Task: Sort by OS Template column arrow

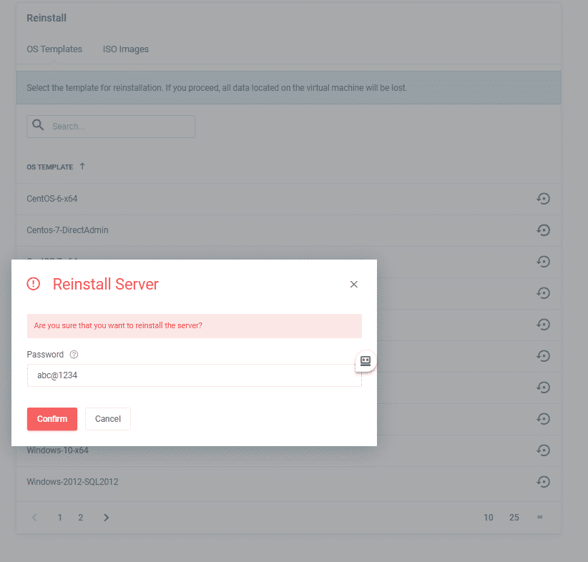Action: tap(82, 167)
